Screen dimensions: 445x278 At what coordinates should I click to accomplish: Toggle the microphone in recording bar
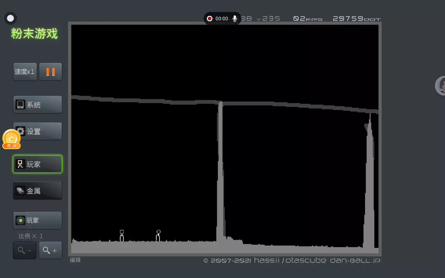click(x=234, y=19)
